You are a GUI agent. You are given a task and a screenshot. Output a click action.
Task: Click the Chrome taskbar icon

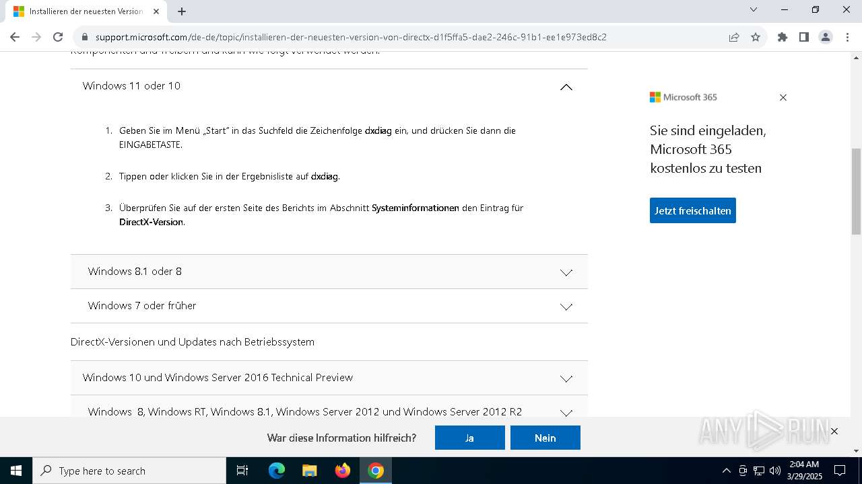pos(376,471)
